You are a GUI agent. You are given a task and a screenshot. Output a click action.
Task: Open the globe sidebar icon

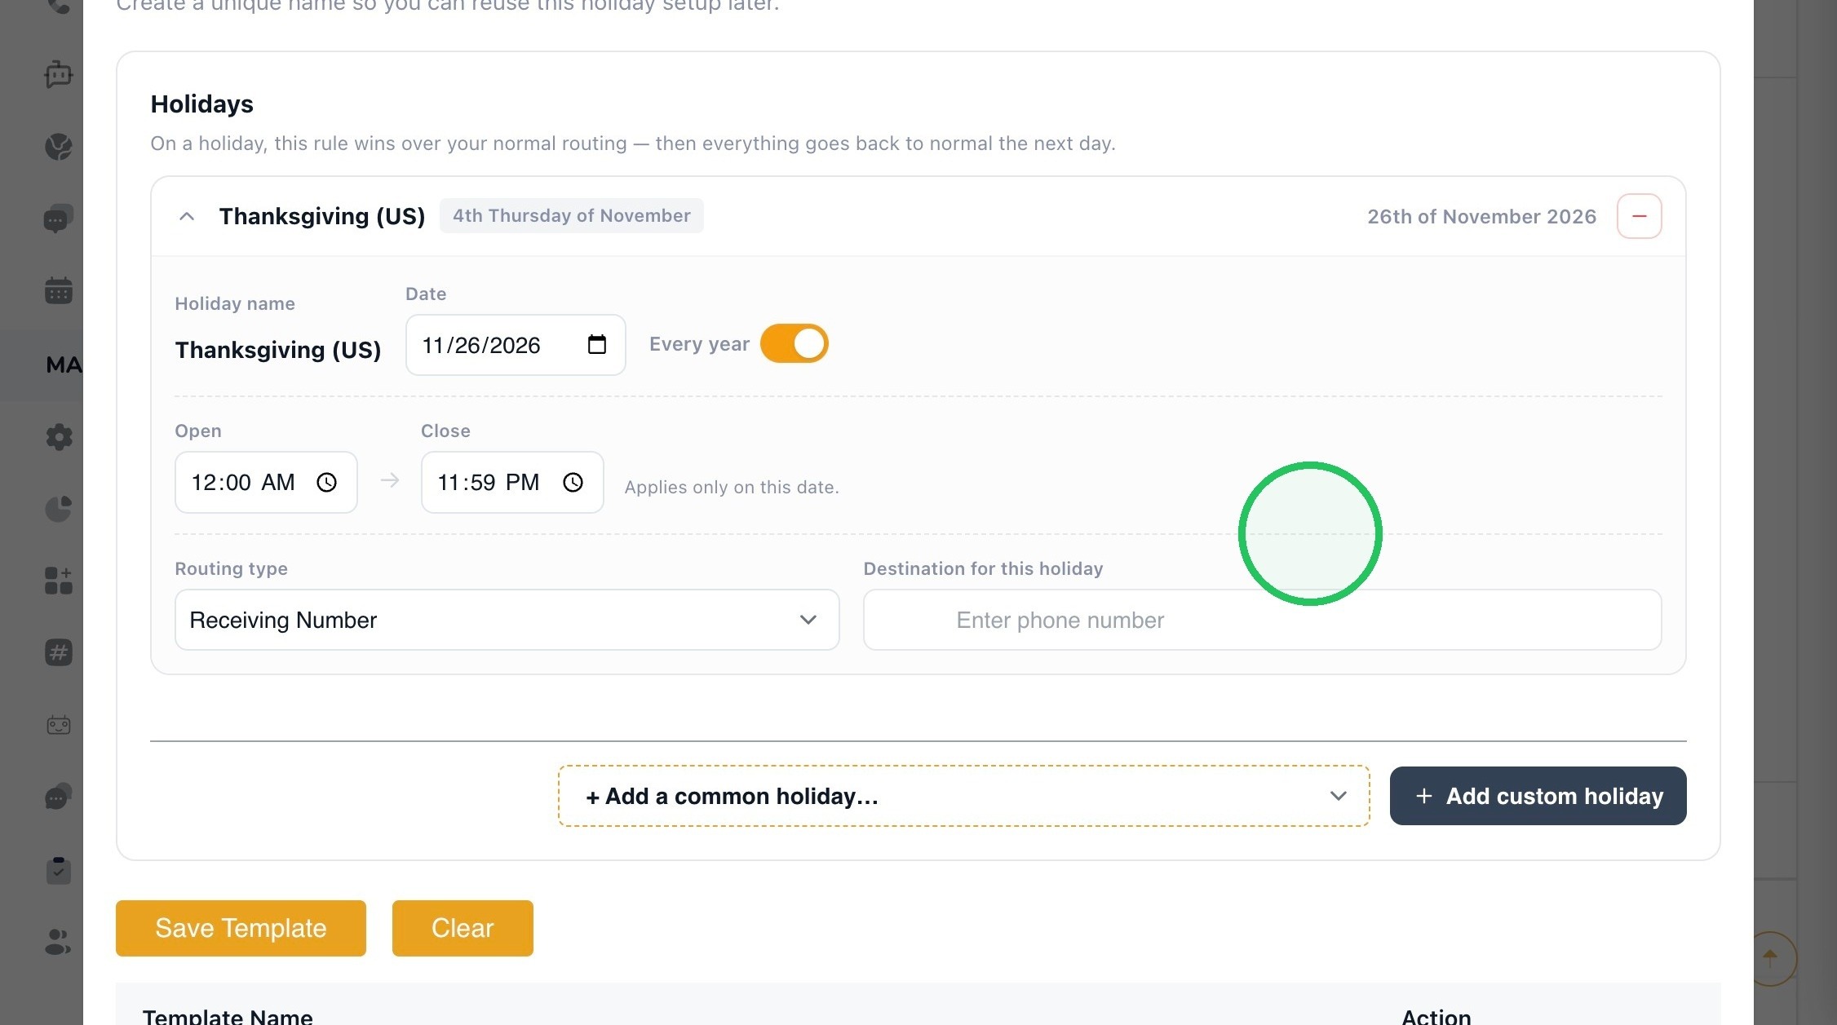59,147
